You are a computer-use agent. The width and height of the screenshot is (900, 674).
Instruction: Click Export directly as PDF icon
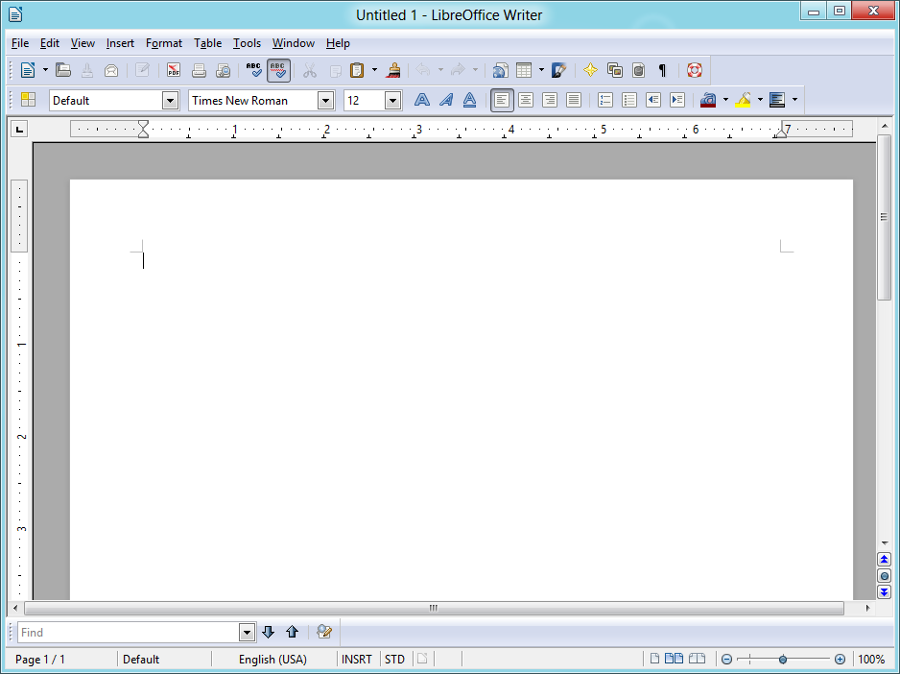point(174,71)
